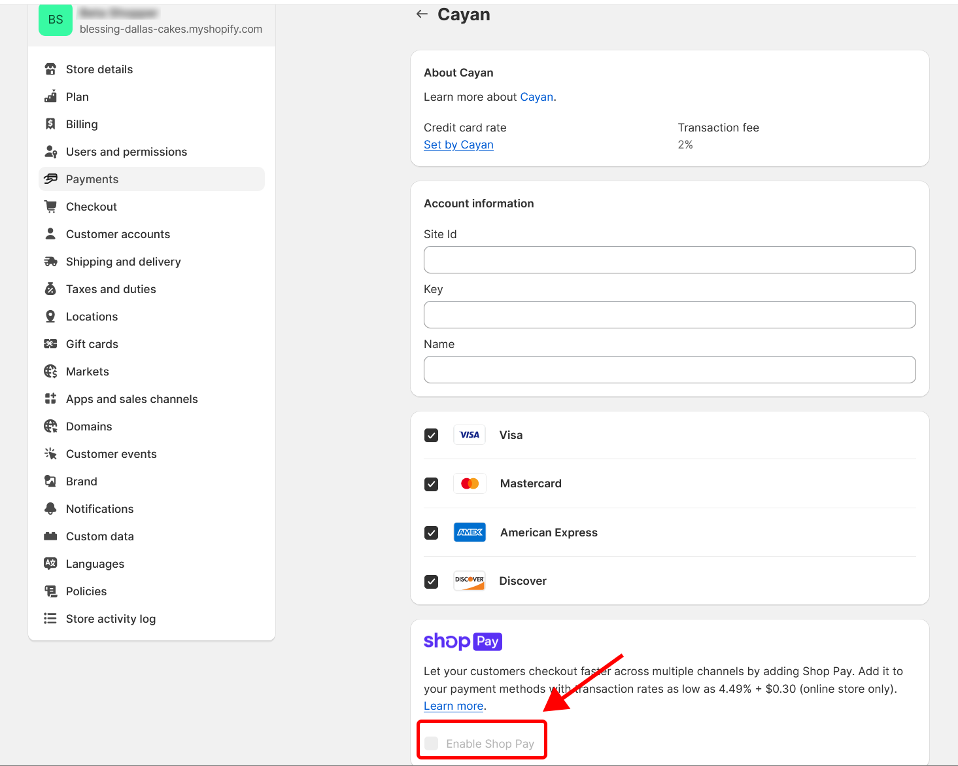Uncheck the Visa checkbox
The height and width of the screenshot is (766, 958).
click(x=432, y=435)
